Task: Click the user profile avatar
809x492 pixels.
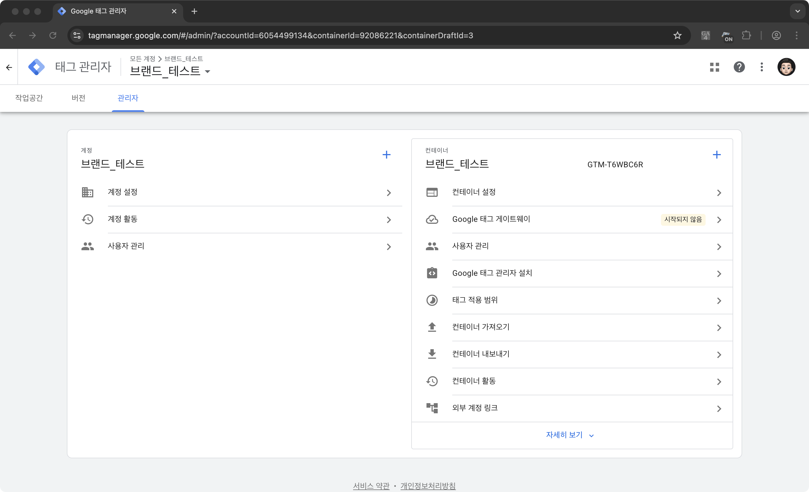Action: click(786, 67)
